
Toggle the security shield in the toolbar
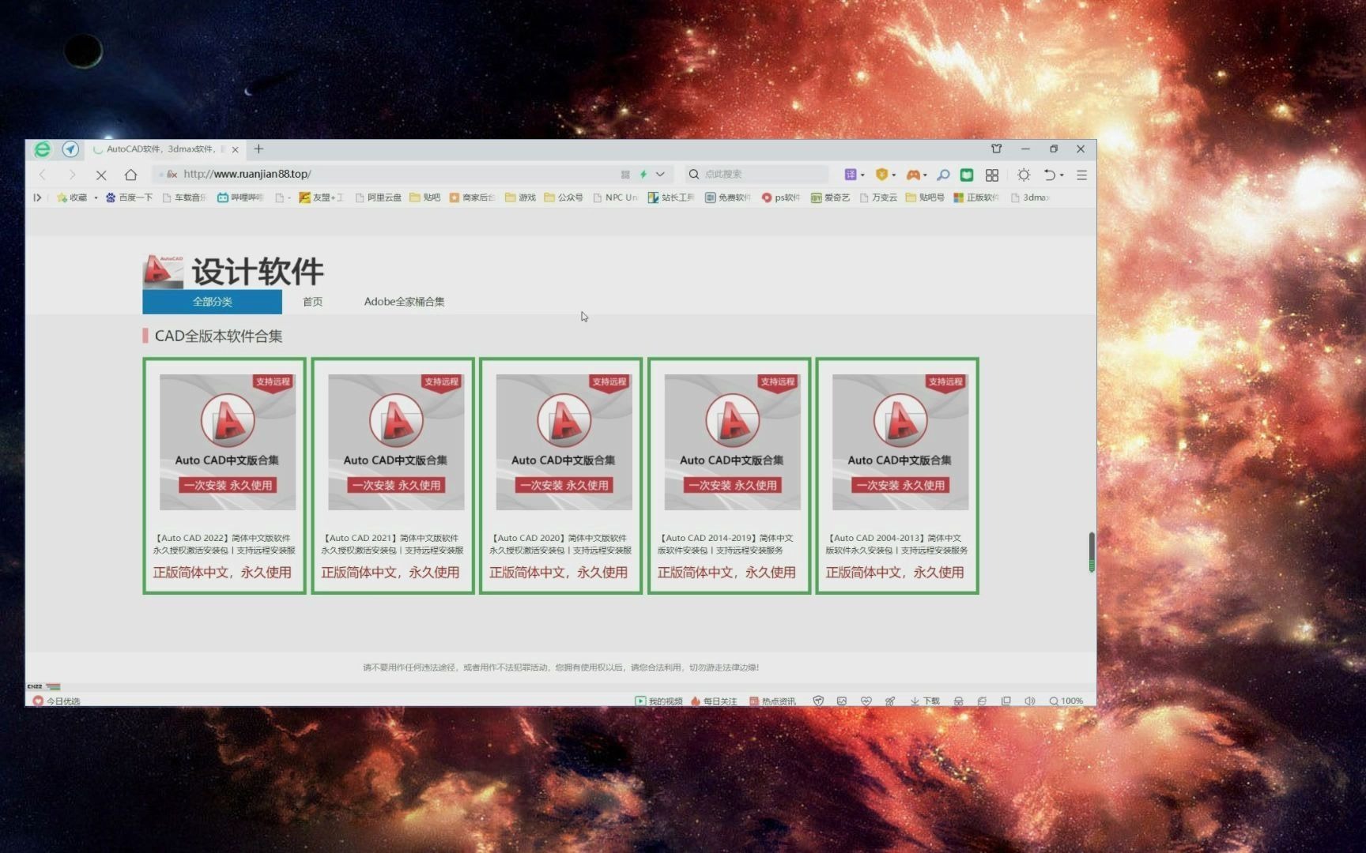point(882,174)
